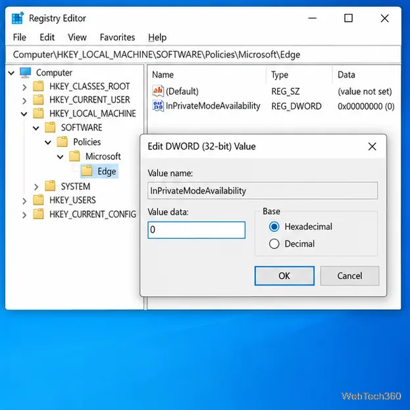The width and height of the screenshot is (410, 410).
Task: Confirm the DWORD value with OK
Action: (284, 276)
